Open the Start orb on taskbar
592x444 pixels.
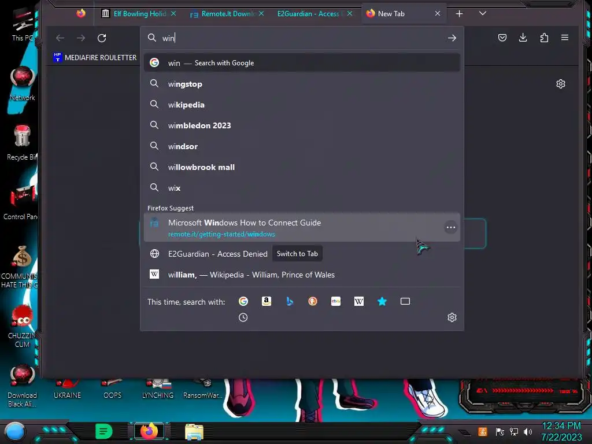click(15, 431)
